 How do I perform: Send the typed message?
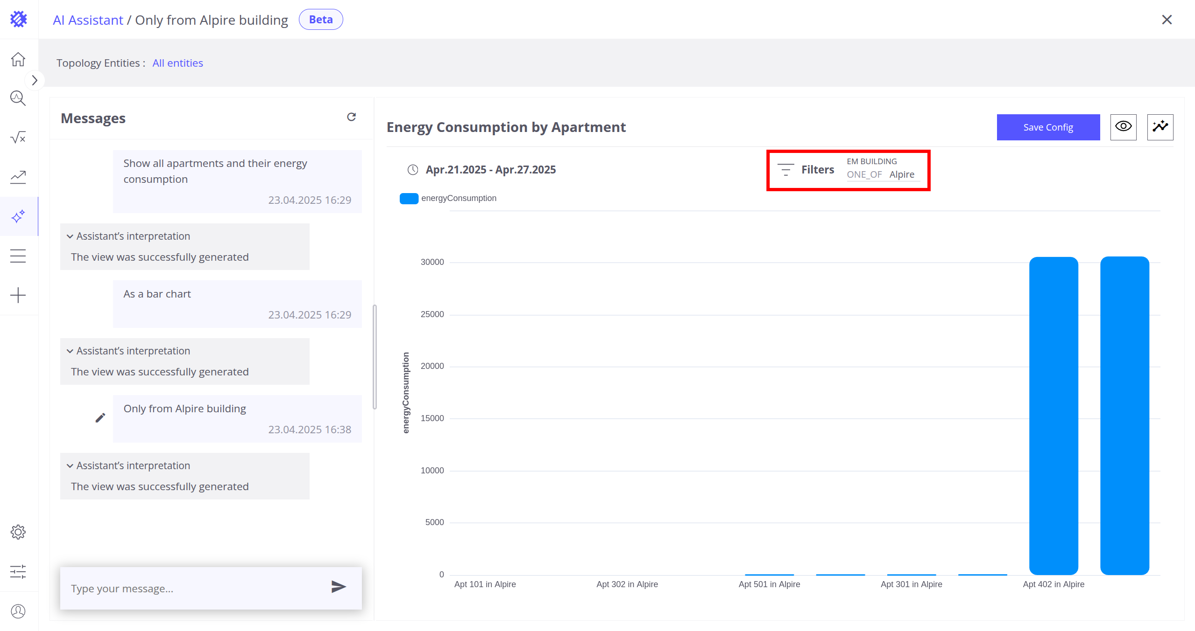click(339, 587)
